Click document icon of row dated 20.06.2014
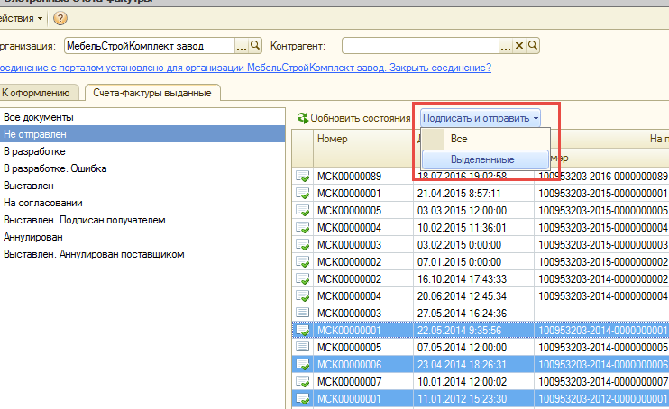Viewport: 669px width, 409px height. (303, 296)
